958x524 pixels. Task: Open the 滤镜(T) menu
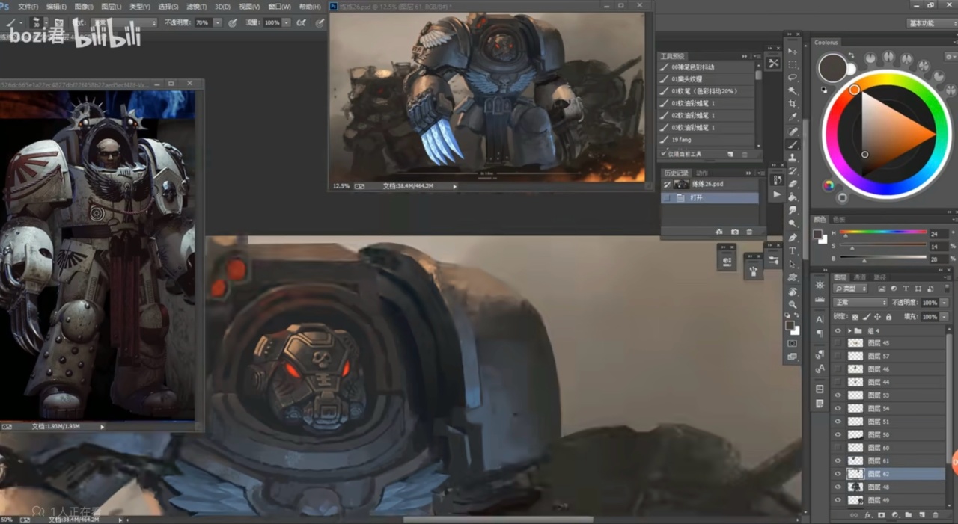[196, 7]
